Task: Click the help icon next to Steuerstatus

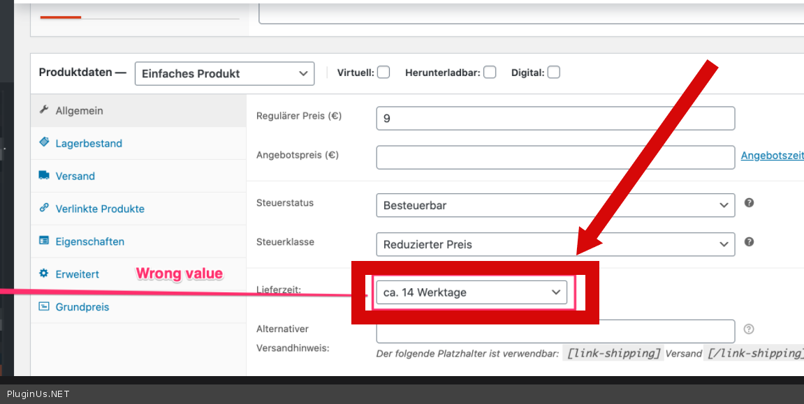Action: click(749, 203)
